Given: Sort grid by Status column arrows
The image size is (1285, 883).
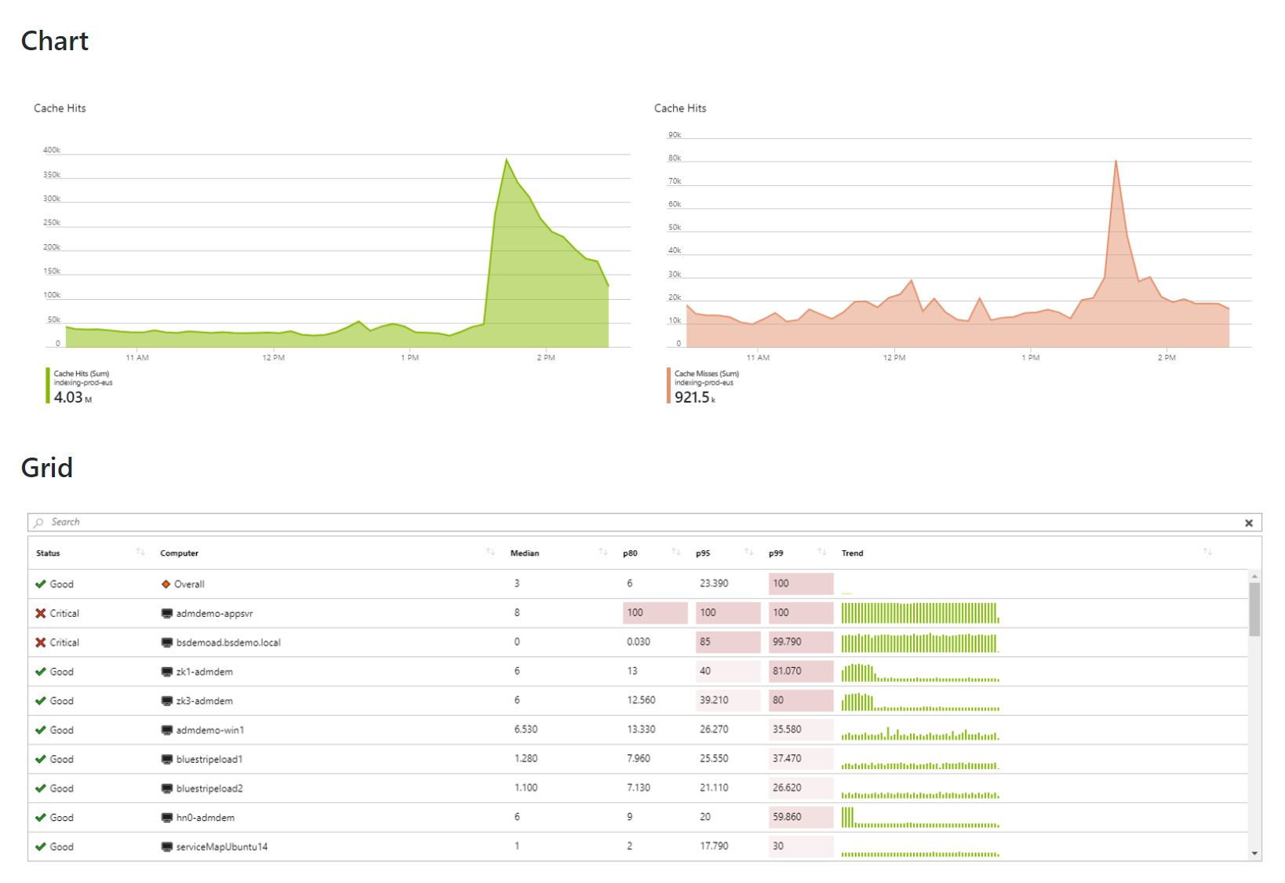Looking at the screenshot, I should coord(140,552).
